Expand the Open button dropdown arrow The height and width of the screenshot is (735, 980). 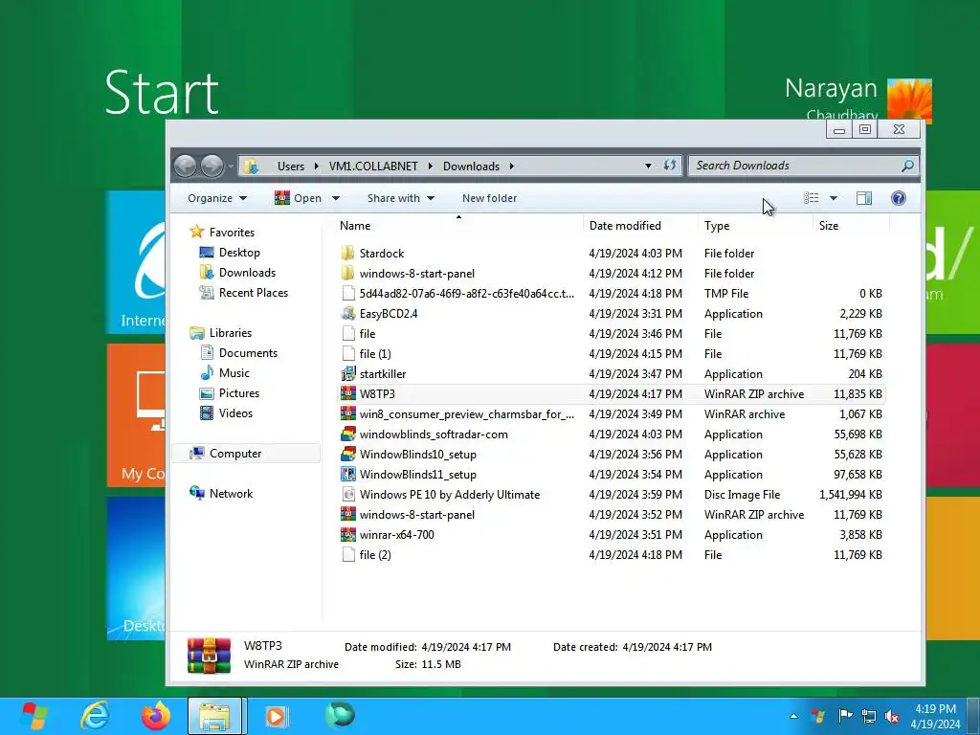coord(336,198)
